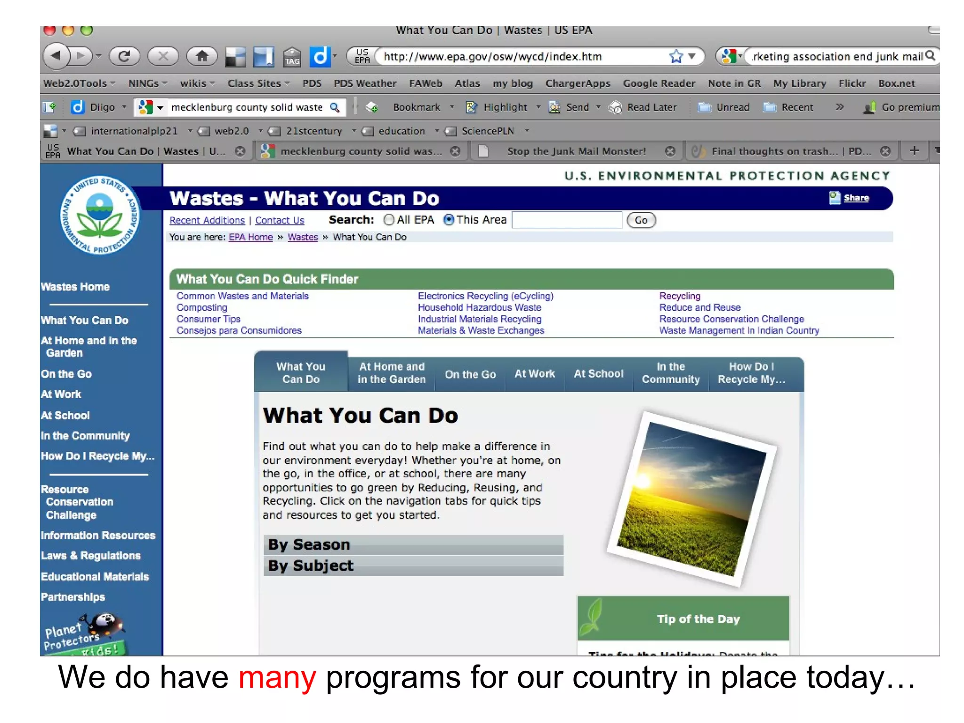Show more Diigo toolbar items with chevron

point(840,107)
